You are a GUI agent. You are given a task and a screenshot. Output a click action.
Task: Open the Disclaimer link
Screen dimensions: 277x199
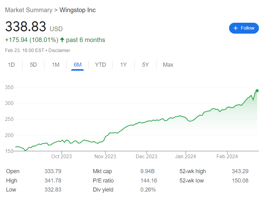tap(59, 50)
